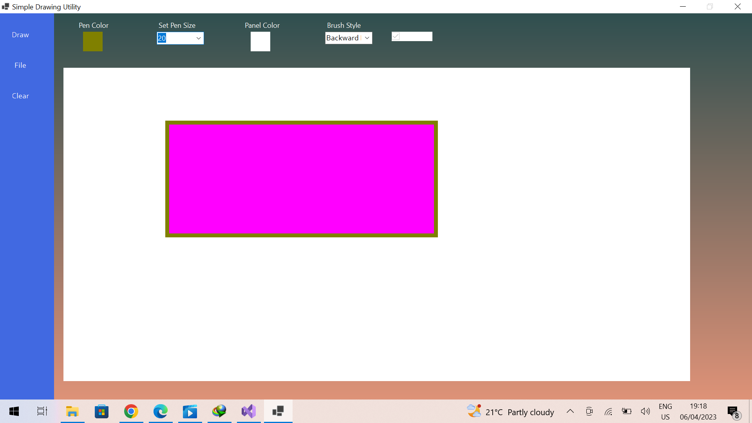The width and height of the screenshot is (752, 423).
Task: Select the Draw sidebar menu item
Action: tap(20, 35)
